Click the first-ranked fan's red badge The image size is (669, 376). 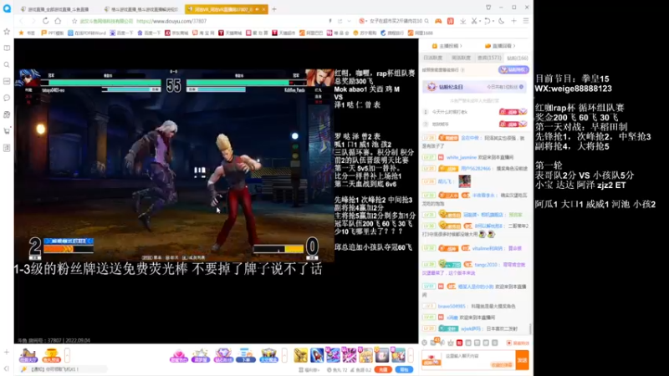pyautogui.click(x=513, y=112)
